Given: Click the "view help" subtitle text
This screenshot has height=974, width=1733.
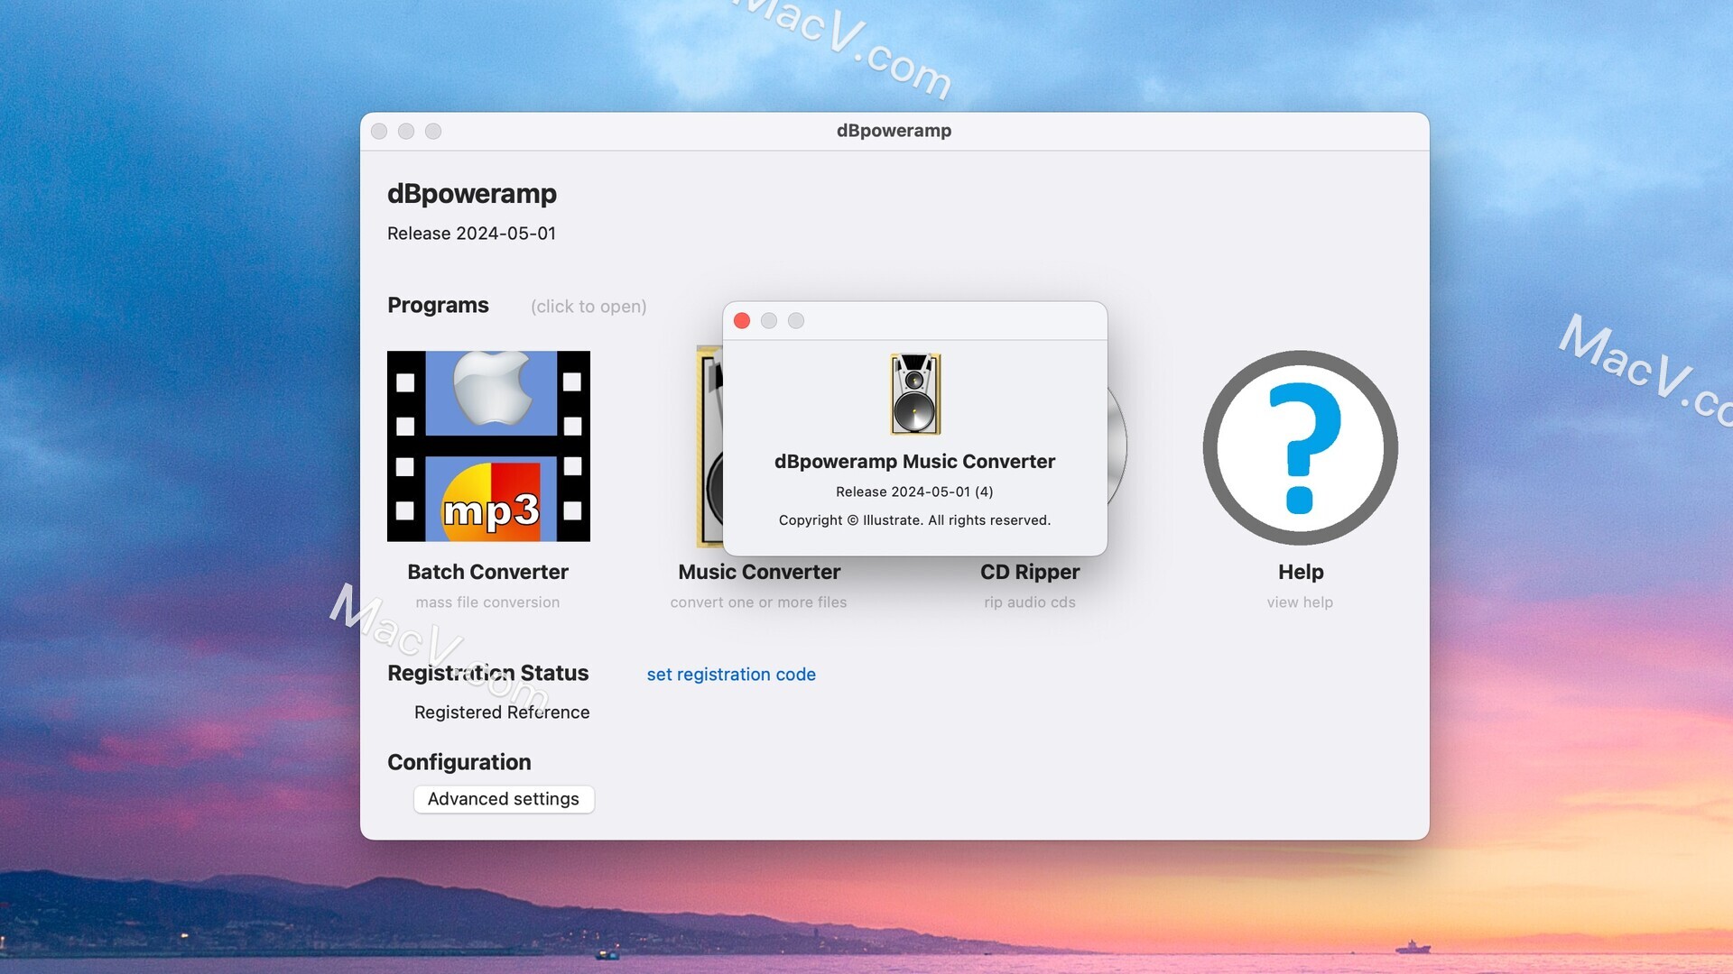Looking at the screenshot, I should (x=1300, y=602).
